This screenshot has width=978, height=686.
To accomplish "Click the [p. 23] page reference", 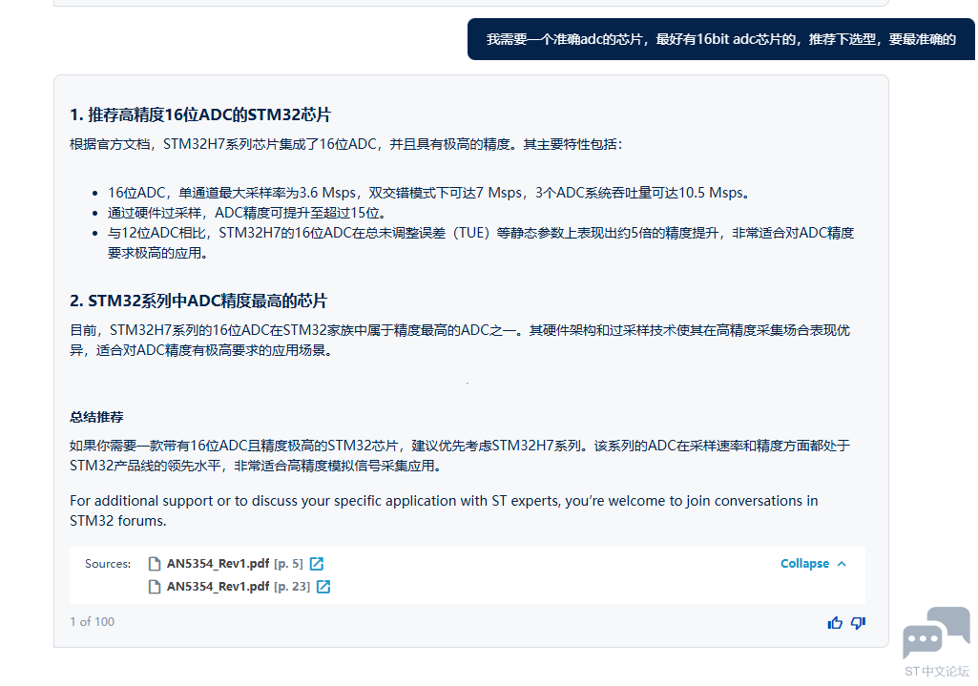I will [x=292, y=587].
